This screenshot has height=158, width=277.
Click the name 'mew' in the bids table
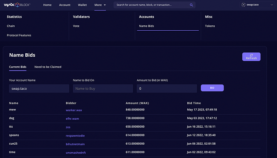[13, 110]
